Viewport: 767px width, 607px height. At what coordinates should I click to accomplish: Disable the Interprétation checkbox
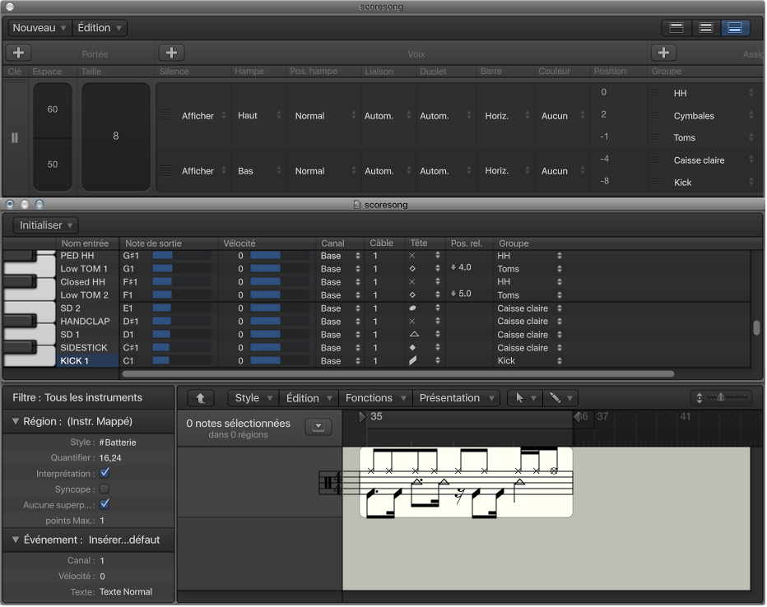[105, 474]
